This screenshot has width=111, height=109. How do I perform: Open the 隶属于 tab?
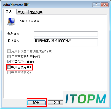click(22, 12)
